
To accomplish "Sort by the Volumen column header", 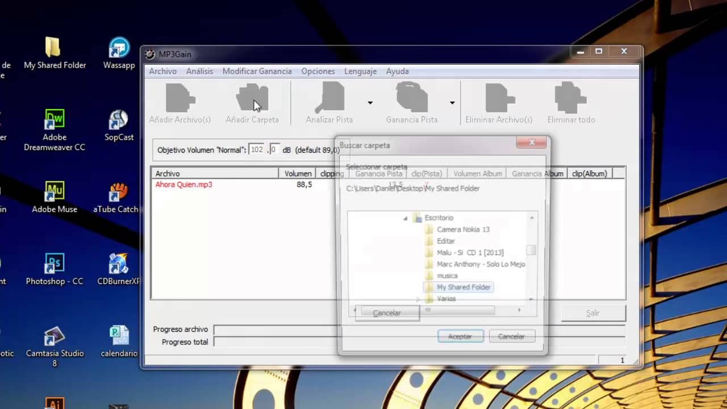I will (x=298, y=174).
